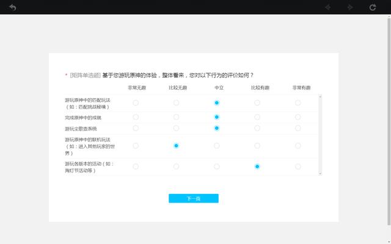The width and height of the screenshot is (391, 244).
Task: Click the navigate-forward arrow near refresh
Action: [x=350, y=7]
